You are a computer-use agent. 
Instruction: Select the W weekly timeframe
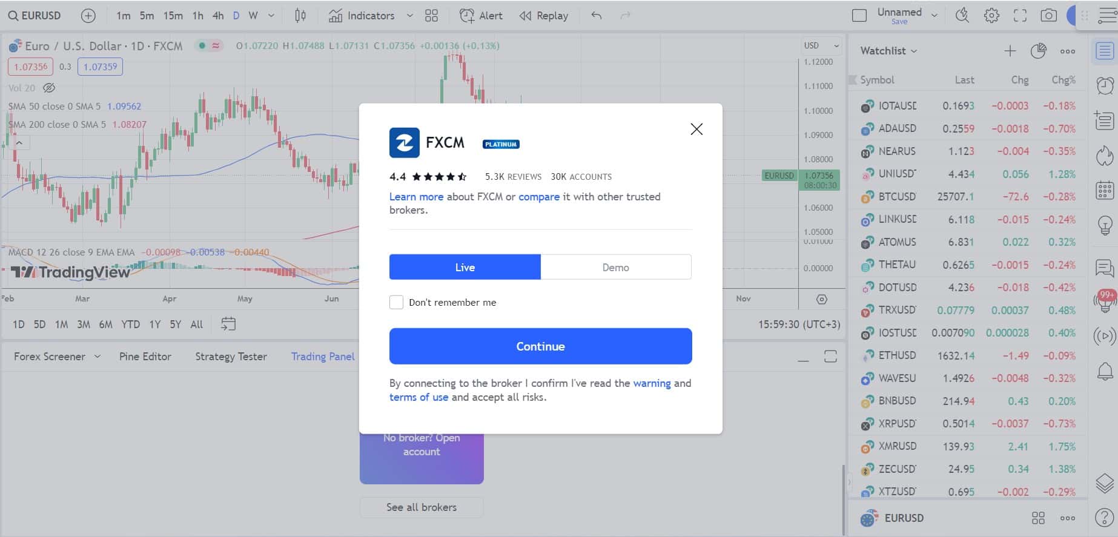[253, 16]
